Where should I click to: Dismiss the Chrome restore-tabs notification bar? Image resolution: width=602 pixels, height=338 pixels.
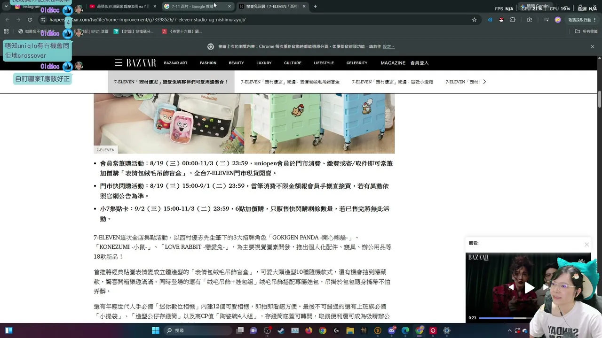592,46
